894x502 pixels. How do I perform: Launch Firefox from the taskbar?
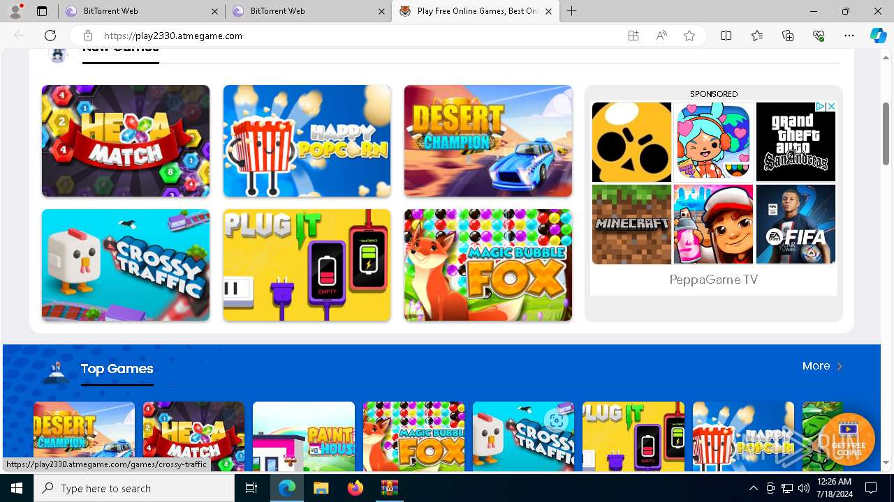356,488
